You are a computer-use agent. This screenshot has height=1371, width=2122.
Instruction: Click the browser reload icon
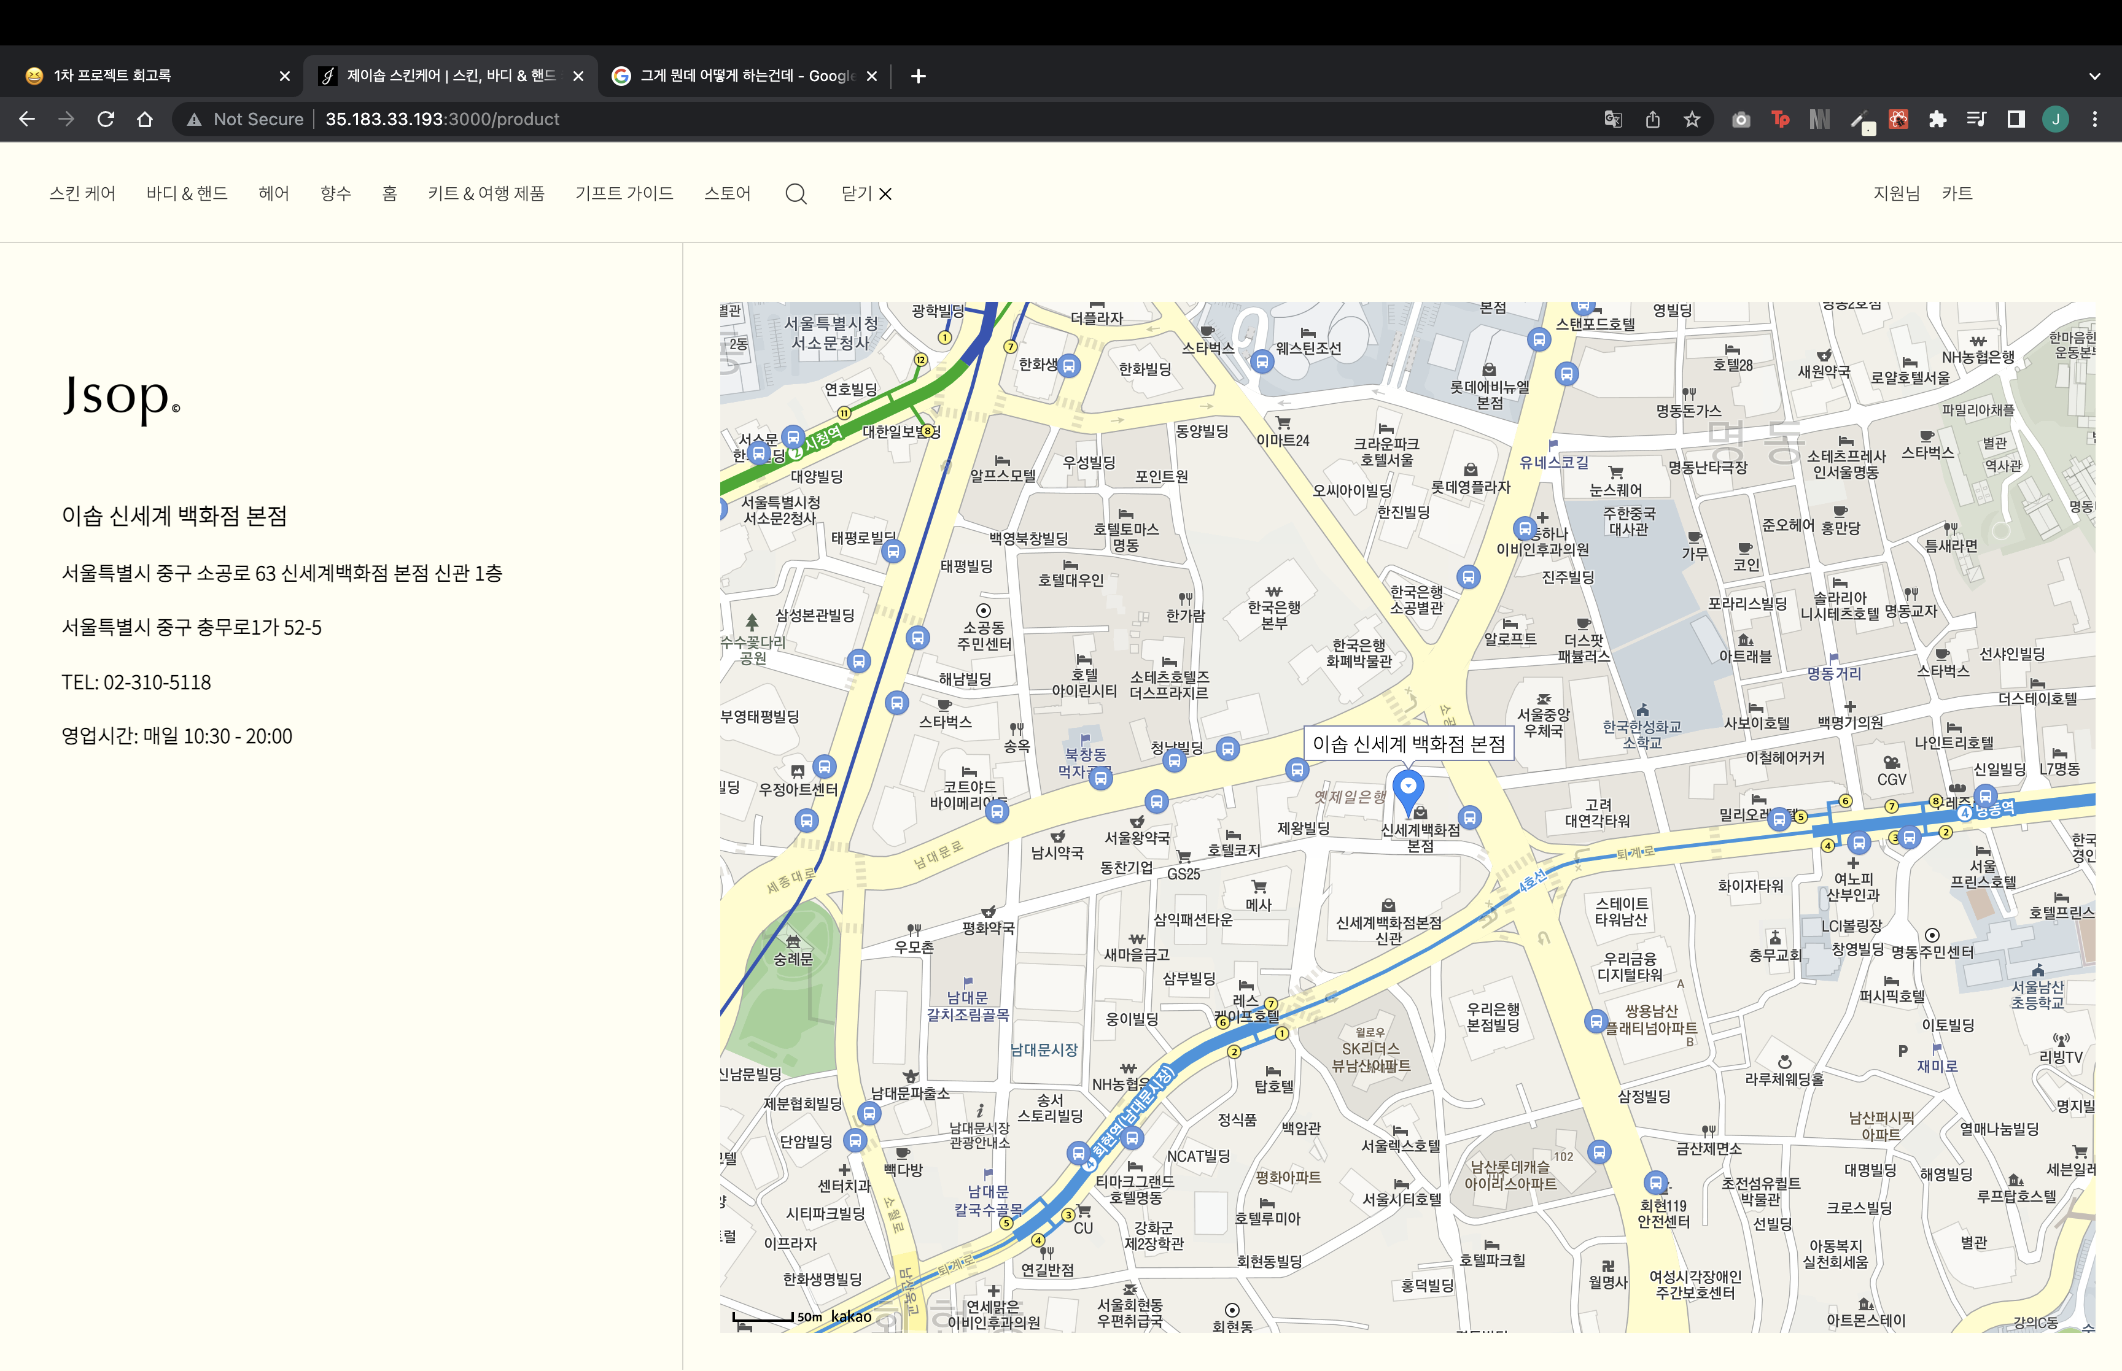pos(106,119)
